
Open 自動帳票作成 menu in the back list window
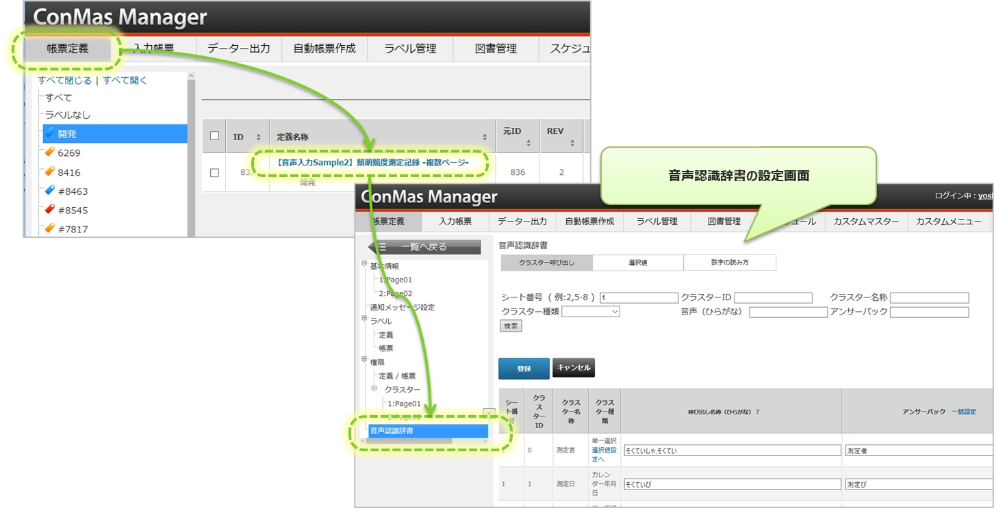(x=324, y=49)
